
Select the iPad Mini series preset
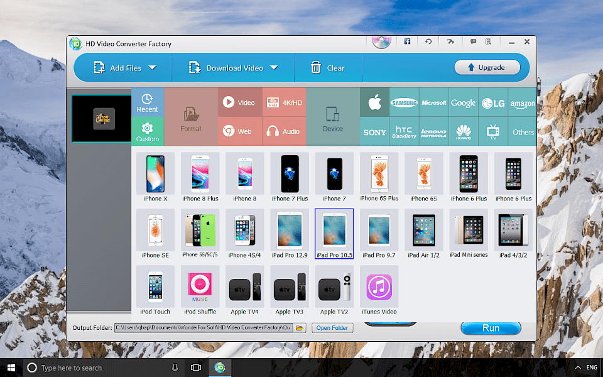pyautogui.click(x=469, y=234)
